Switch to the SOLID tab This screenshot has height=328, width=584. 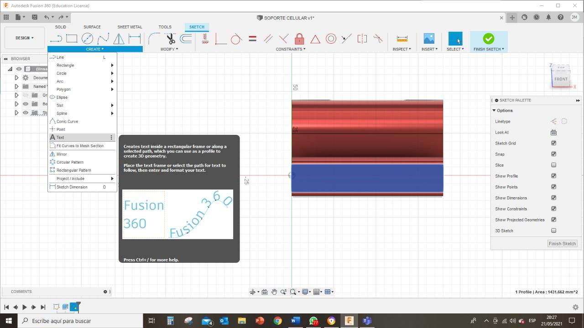pyautogui.click(x=60, y=27)
